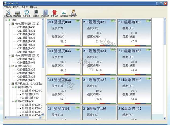Viewport: 170px width, 125px height.
Task: Click the 线路管理 line management icon
Action: click(17, 13)
